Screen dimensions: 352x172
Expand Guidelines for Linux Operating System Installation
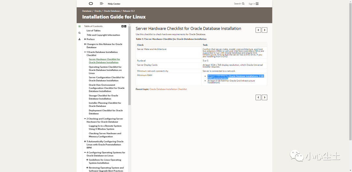[87, 160]
